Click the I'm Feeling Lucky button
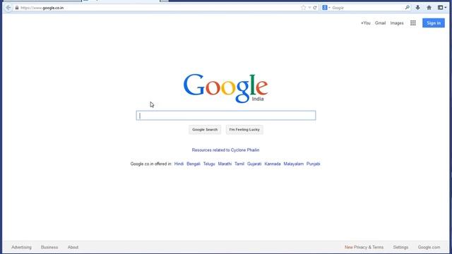452x254 pixels. 244,130
